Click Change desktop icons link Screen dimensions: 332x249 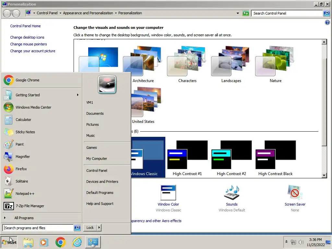[27, 37]
